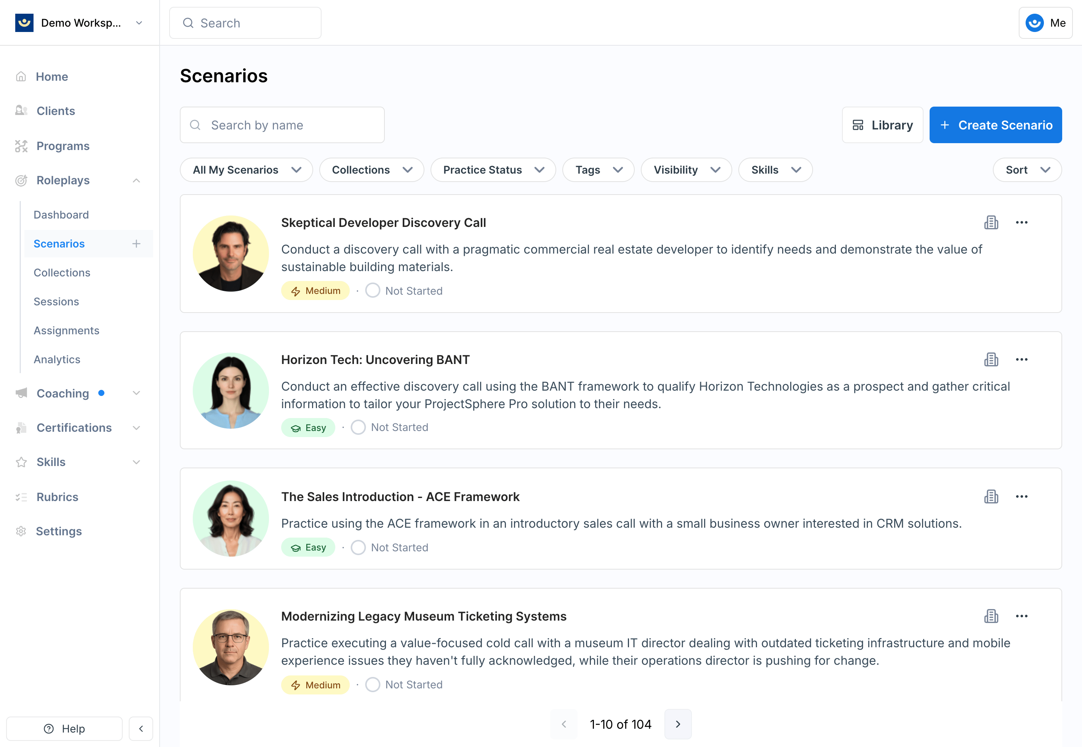Click the plus icon beside Scenarios
1082x747 pixels.
(136, 243)
